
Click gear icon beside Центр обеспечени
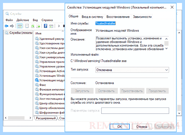37,103
